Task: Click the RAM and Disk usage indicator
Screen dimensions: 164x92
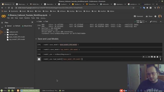Action: point(140,21)
